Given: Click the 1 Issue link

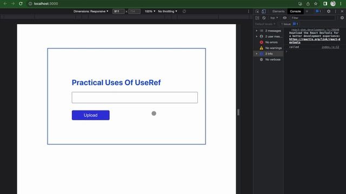Looking at the screenshot, I should pyautogui.click(x=290, y=24).
